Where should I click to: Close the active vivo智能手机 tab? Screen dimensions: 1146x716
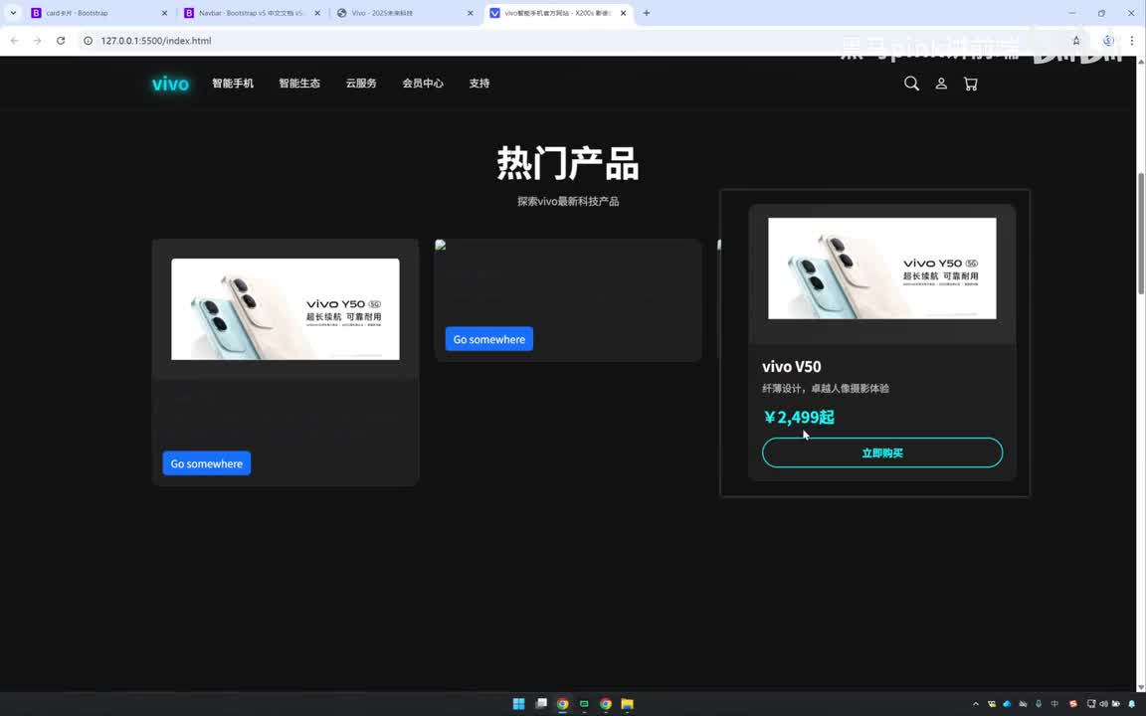coord(623,13)
